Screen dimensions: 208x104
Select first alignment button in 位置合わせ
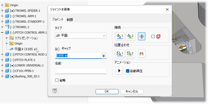point(120,54)
